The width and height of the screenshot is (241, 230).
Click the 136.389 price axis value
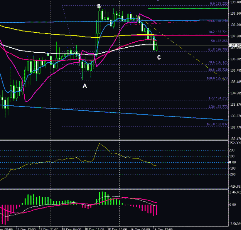click(x=235, y=59)
